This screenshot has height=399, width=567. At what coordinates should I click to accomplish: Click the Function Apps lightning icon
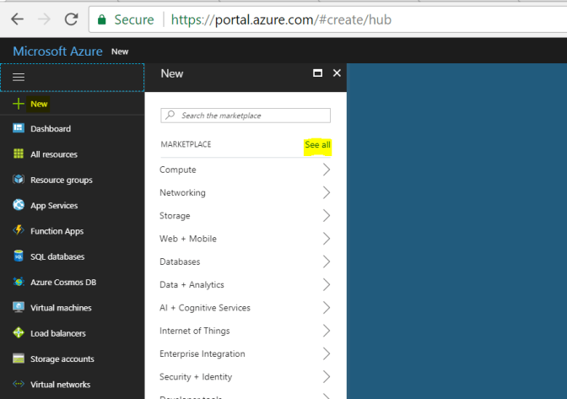(18, 231)
